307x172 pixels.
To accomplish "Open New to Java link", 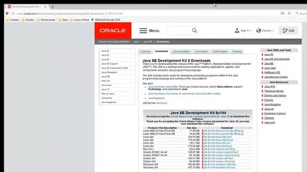I will click(107, 94).
